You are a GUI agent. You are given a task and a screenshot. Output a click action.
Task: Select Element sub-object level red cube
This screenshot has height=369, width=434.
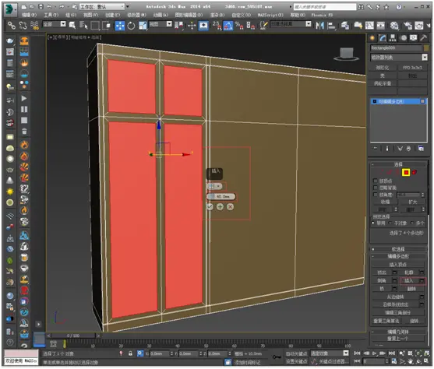pyautogui.click(x=415, y=172)
